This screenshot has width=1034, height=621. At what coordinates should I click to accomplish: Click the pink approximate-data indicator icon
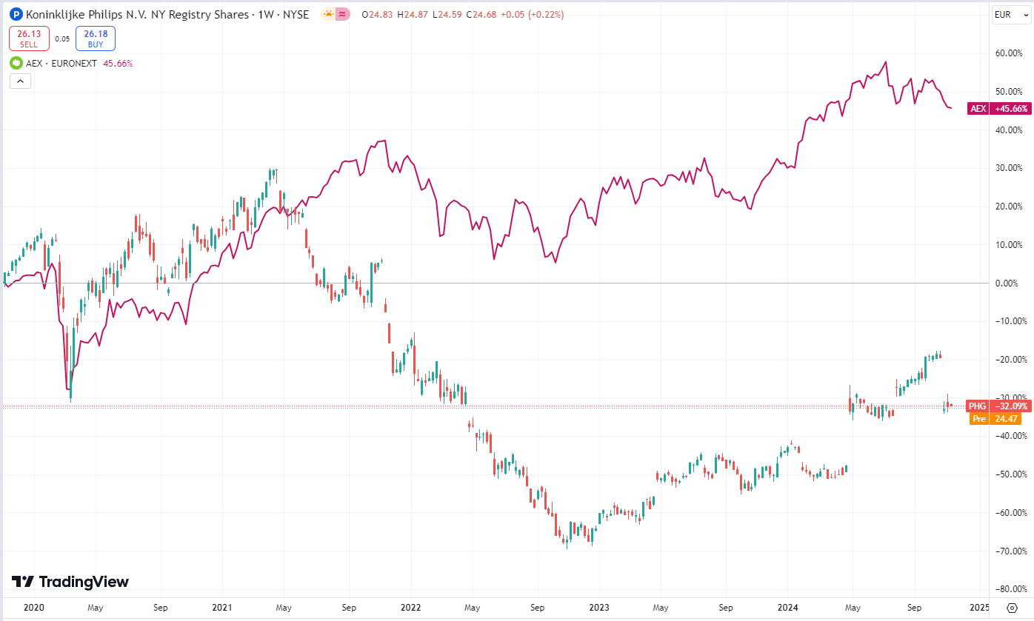[x=343, y=14]
